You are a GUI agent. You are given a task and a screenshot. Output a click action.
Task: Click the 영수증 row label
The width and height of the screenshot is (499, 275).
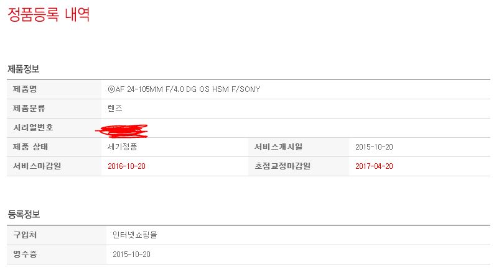[26, 254]
